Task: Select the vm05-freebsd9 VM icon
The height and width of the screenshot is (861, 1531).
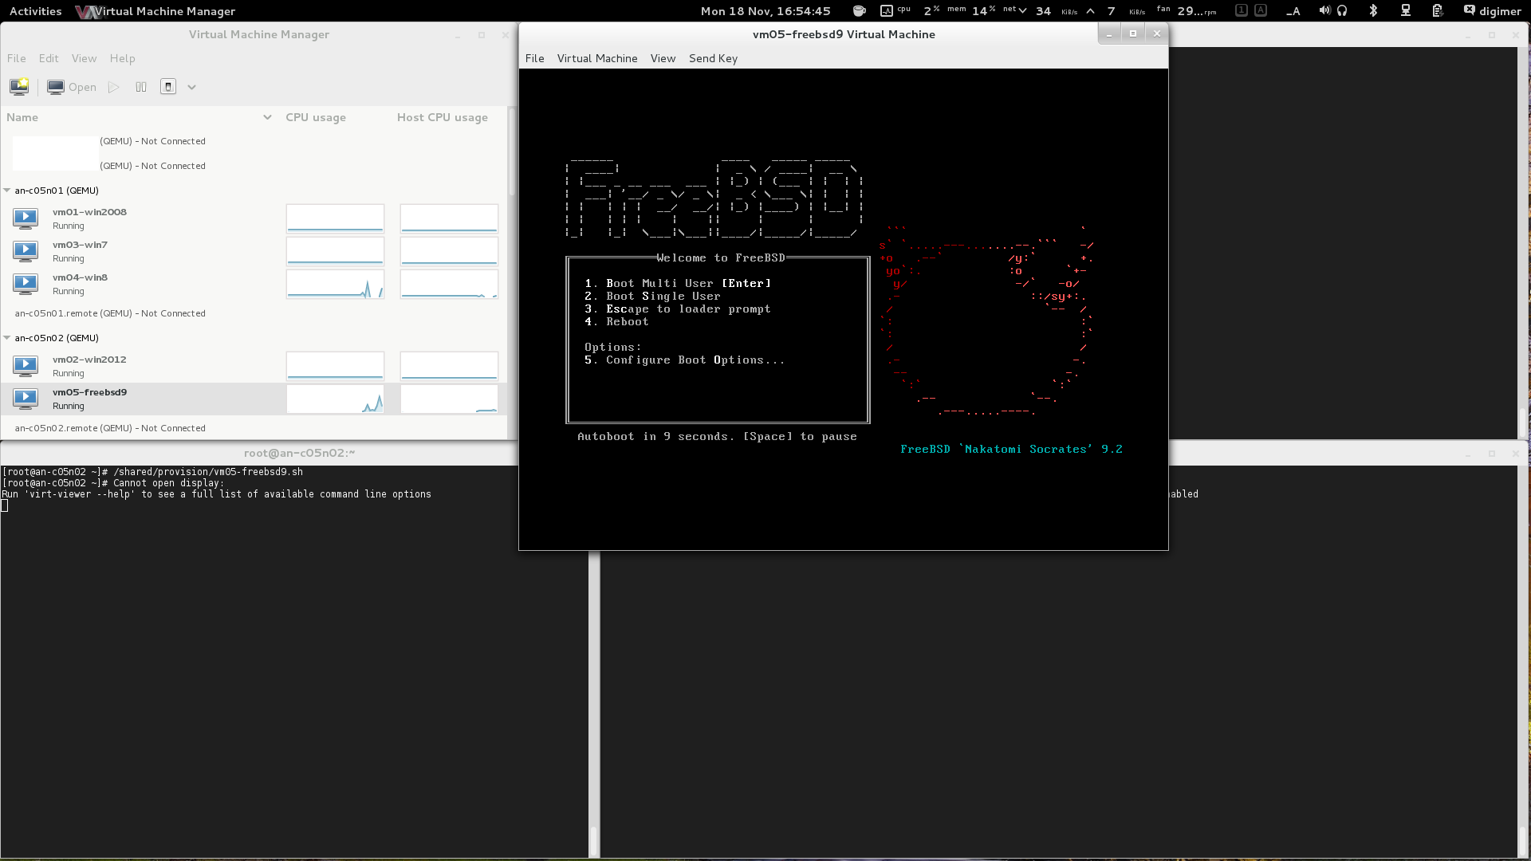Action: click(x=26, y=398)
